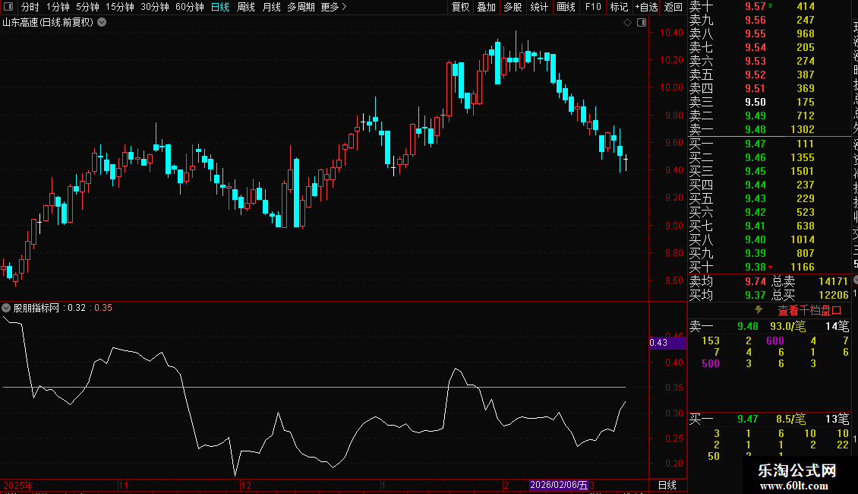The height and width of the screenshot is (494, 858).
Task: Open 多周期 multi-period view
Action: (301, 7)
